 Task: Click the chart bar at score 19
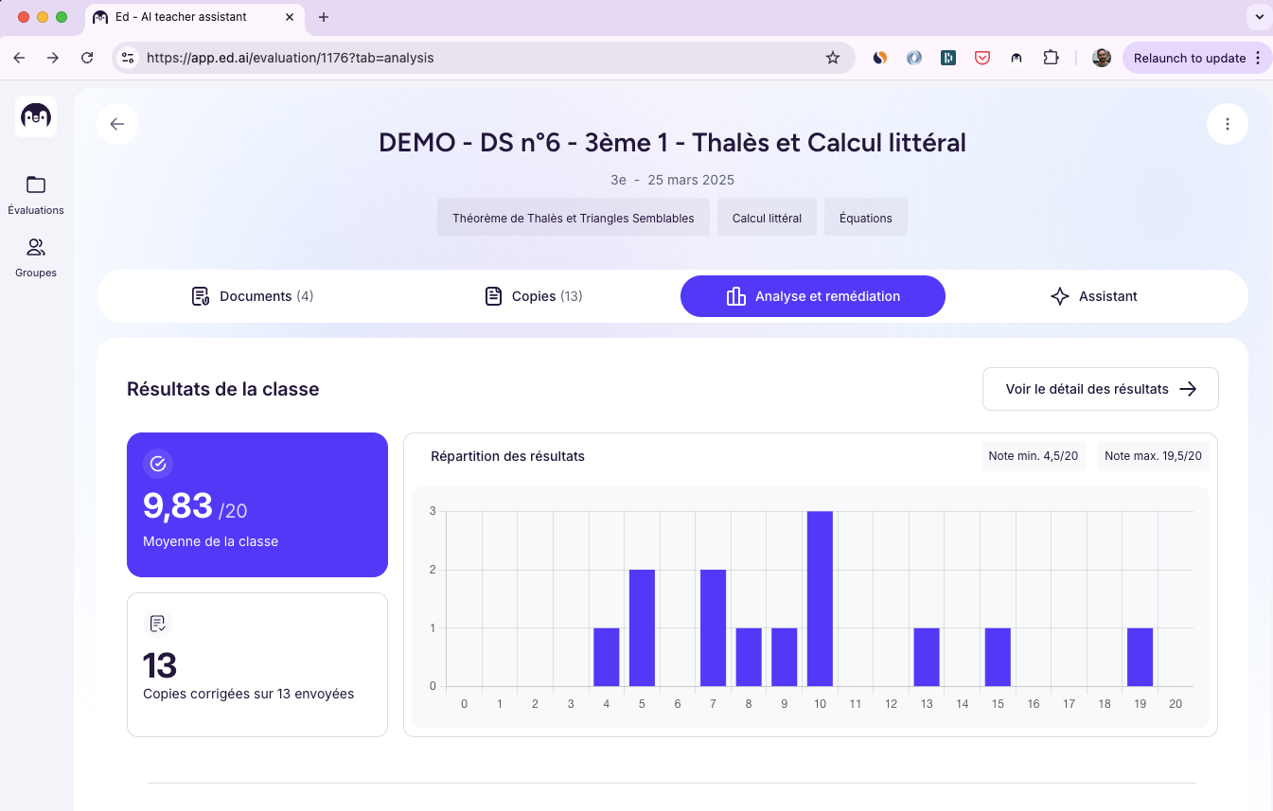pos(1140,658)
